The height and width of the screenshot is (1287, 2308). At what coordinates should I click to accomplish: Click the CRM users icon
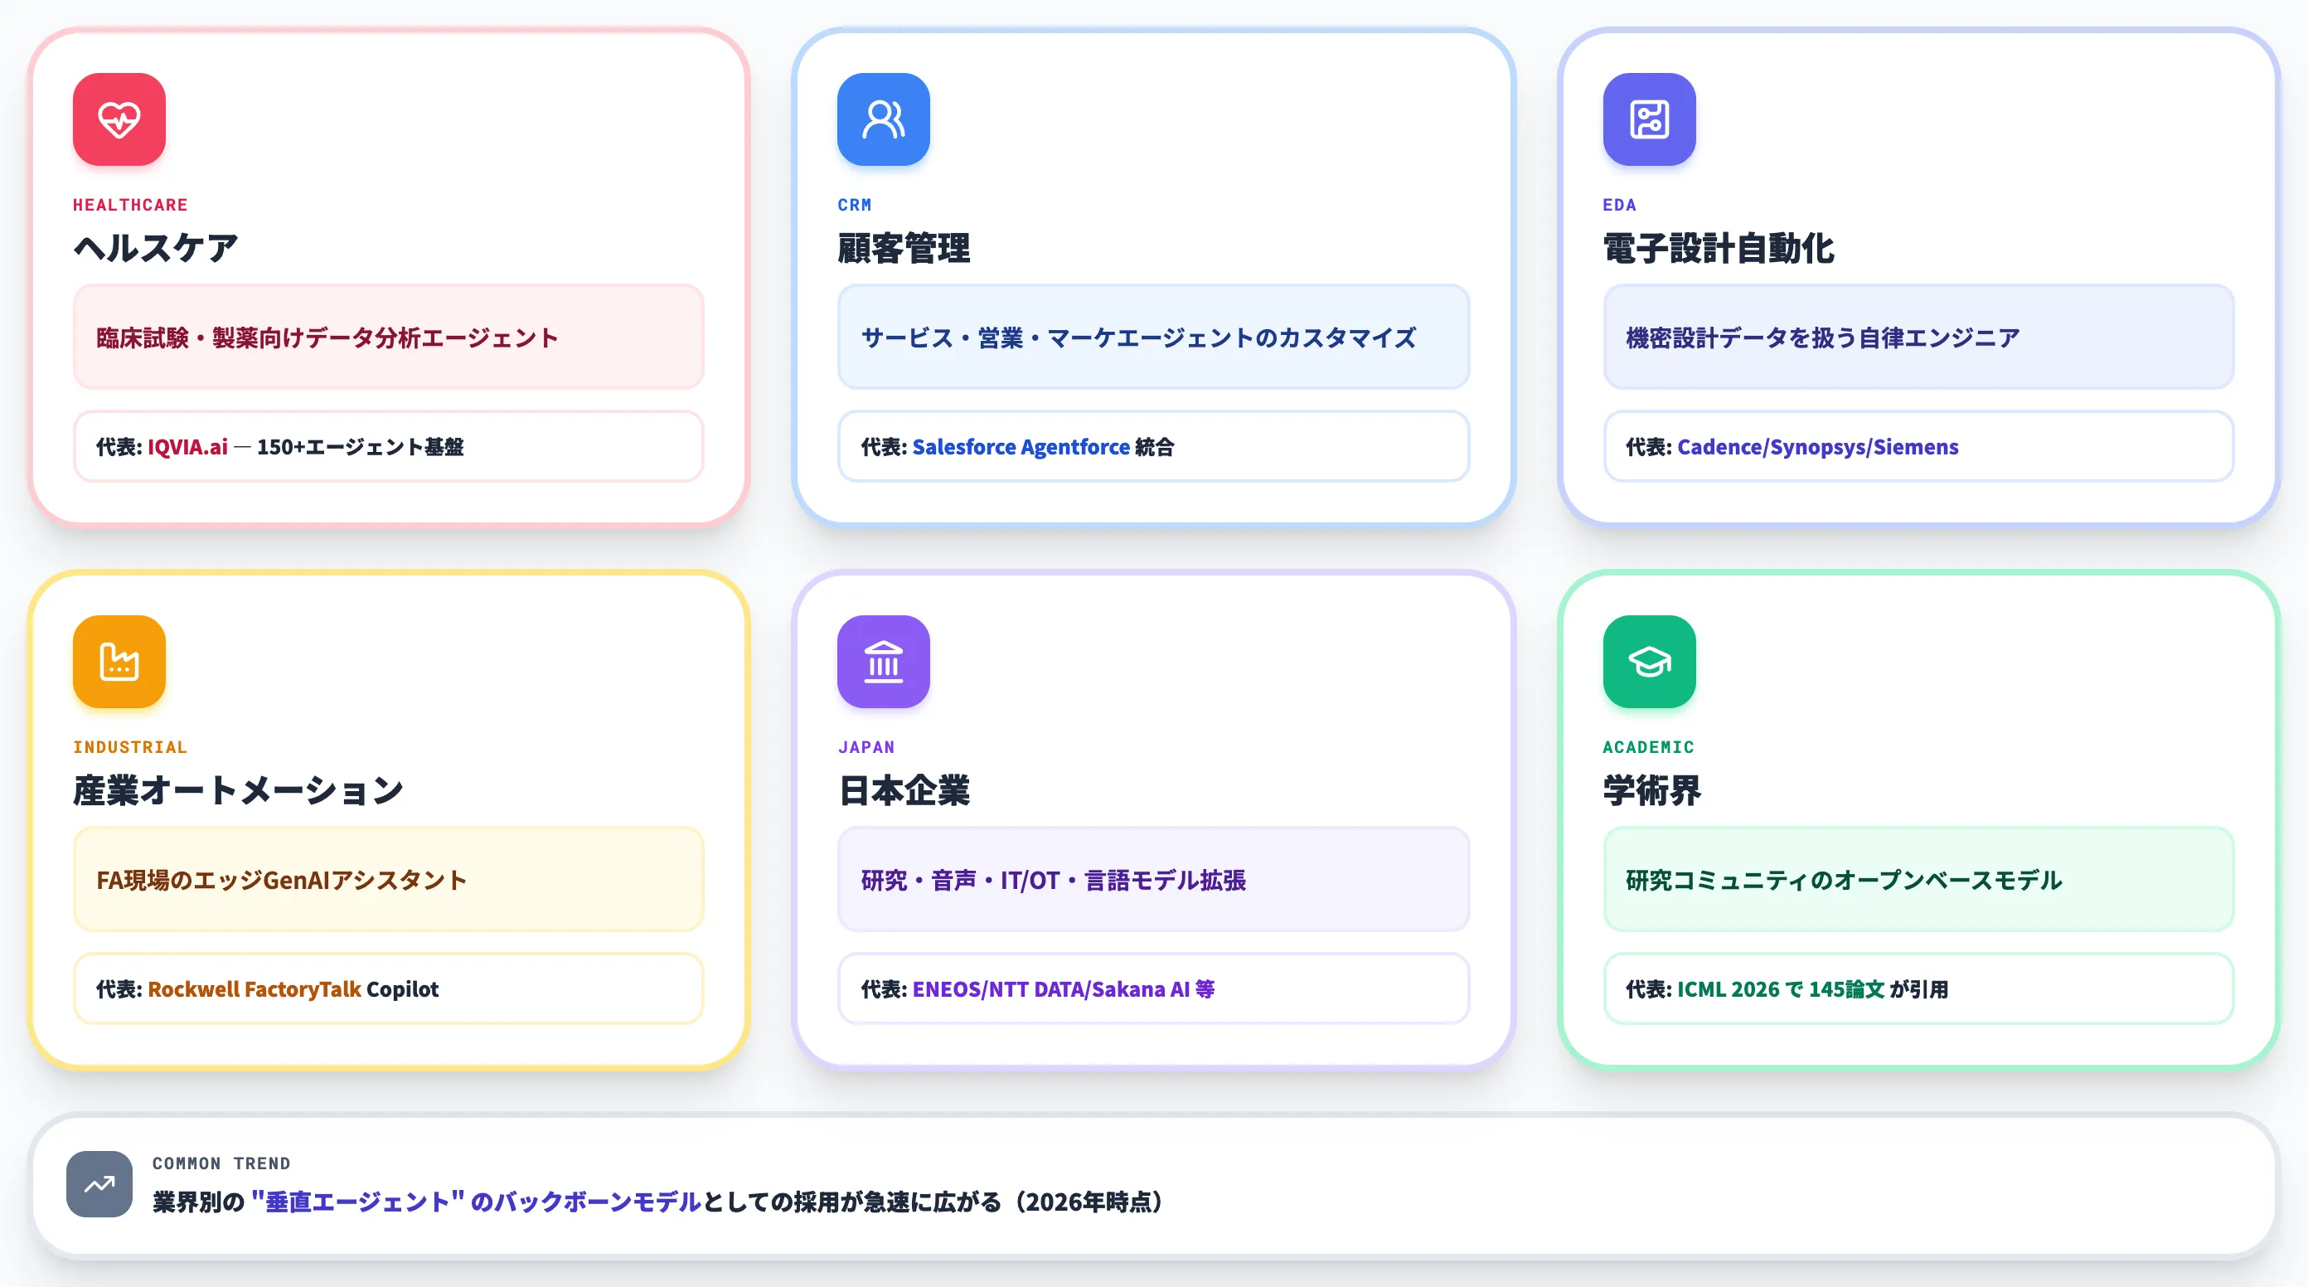pyautogui.click(x=884, y=119)
